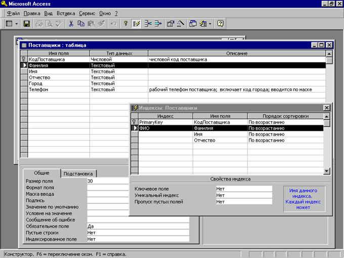Click the Delete Rows toolbar icon
344x258 pixels.
pos(158,23)
